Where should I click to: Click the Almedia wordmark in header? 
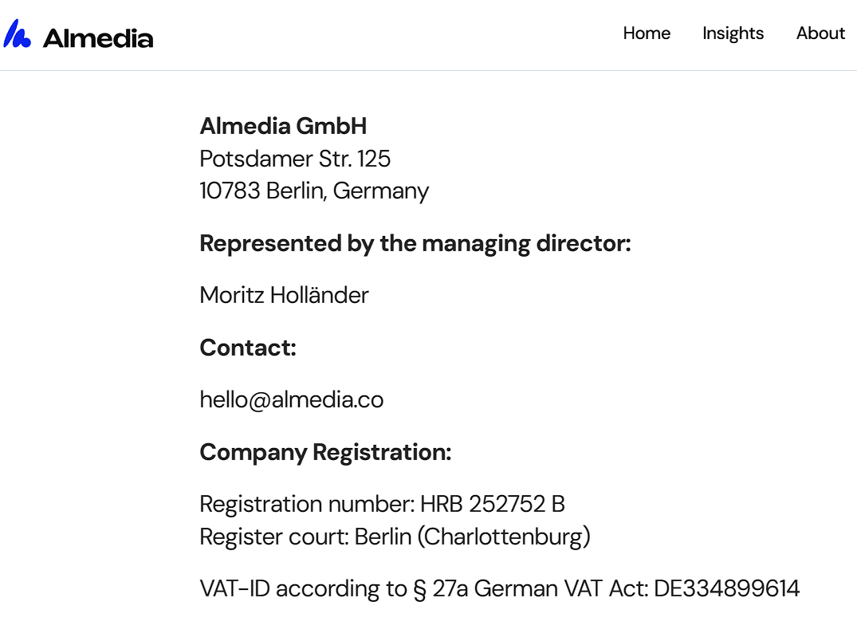click(x=98, y=38)
